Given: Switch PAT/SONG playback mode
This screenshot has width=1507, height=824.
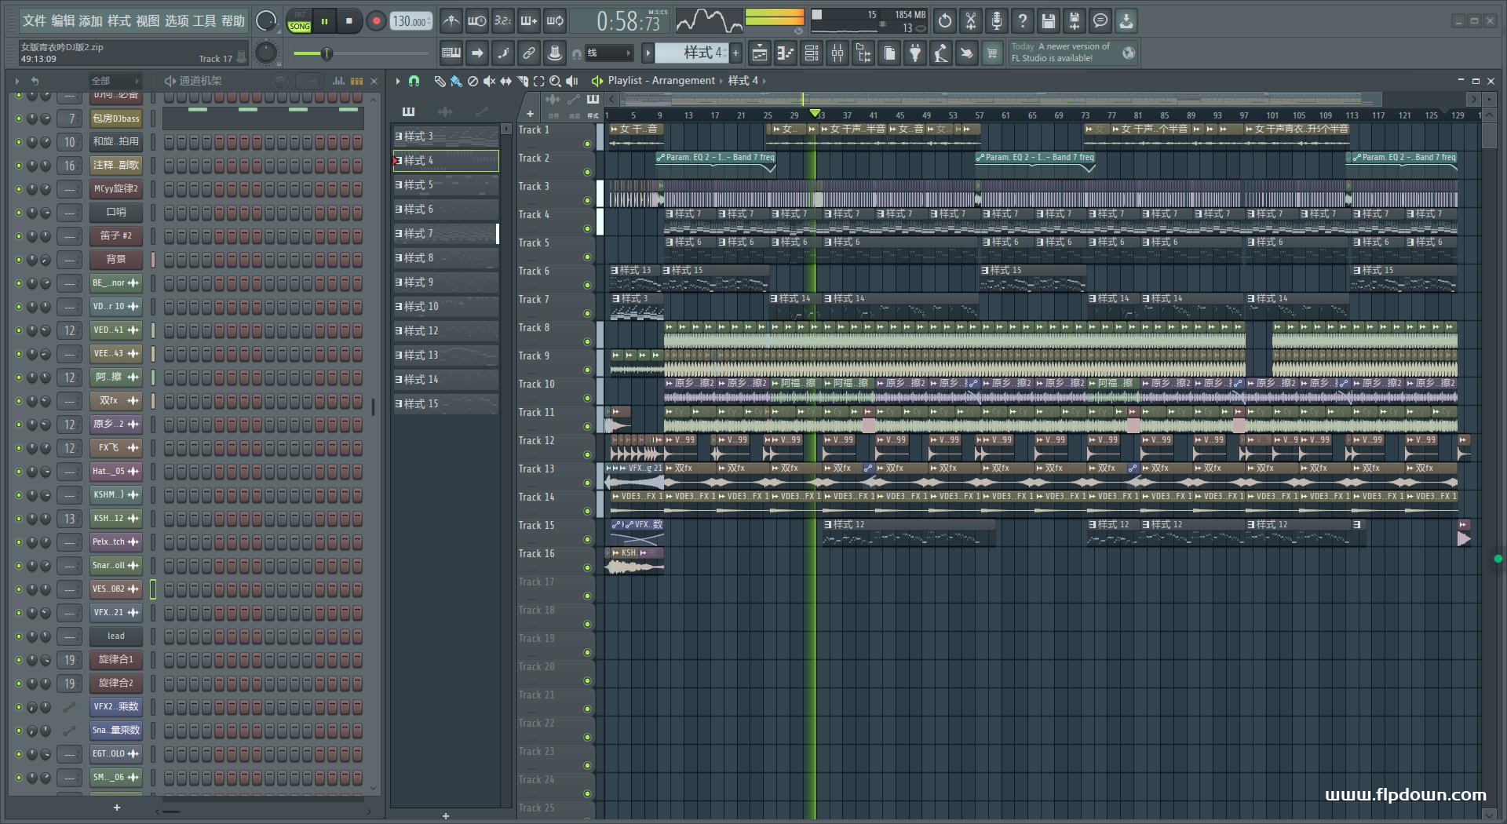Looking at the screenshot, I should 299,21.
